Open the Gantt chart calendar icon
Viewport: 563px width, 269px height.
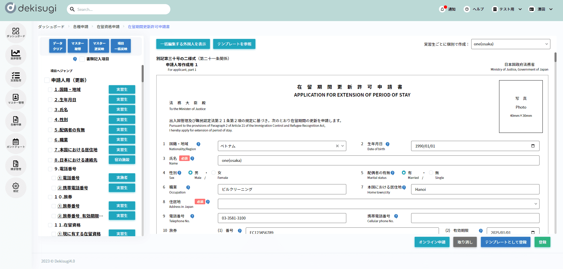pyautogui.click(x=16, y=143)
